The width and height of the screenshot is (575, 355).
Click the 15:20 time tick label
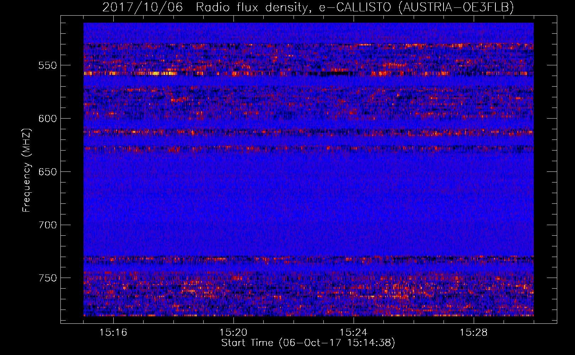pos(233,333)
